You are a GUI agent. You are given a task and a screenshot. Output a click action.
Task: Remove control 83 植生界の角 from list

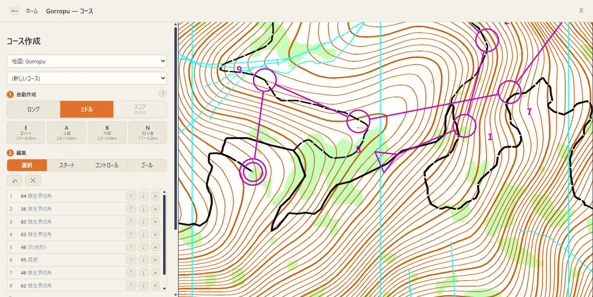(x=155, y=222)
